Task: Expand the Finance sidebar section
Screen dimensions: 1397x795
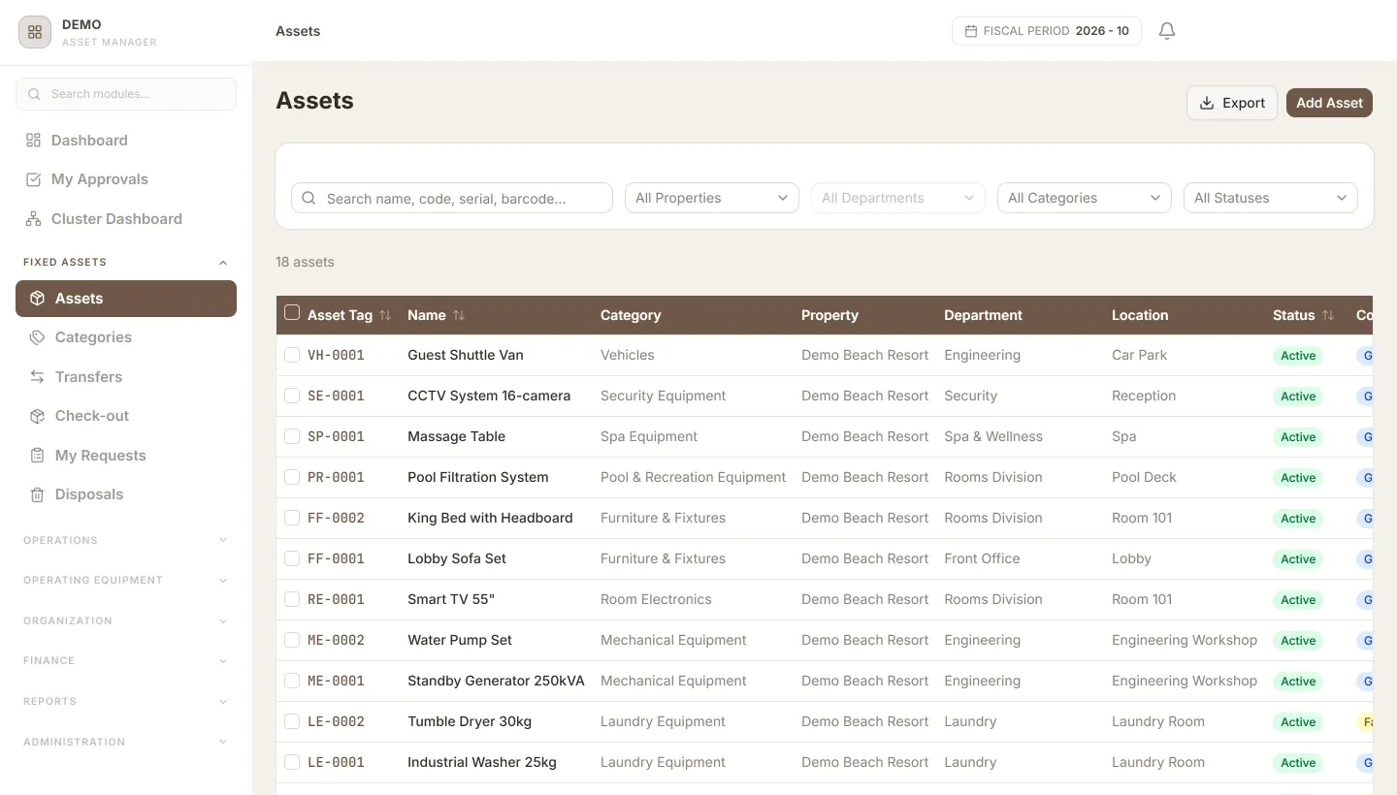Action: coord(126,660)
